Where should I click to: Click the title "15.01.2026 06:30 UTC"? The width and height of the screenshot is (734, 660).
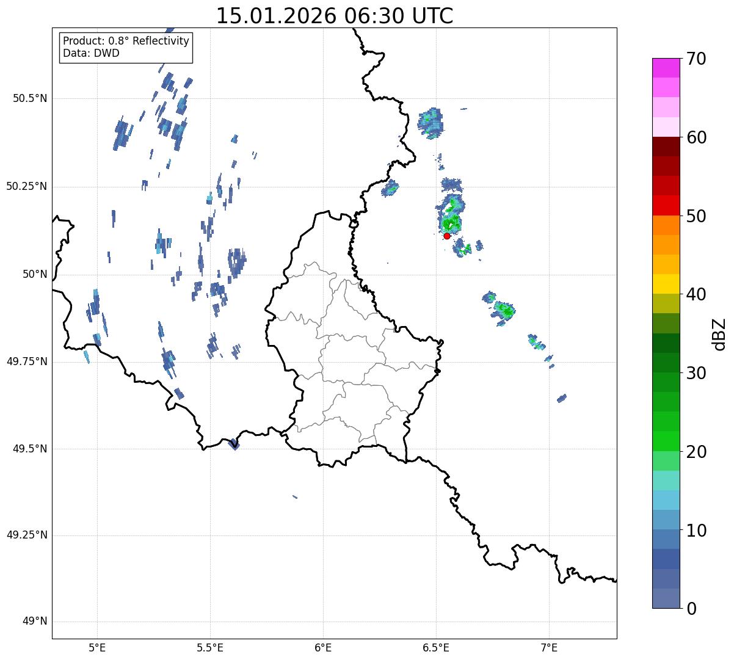point(335,16)
